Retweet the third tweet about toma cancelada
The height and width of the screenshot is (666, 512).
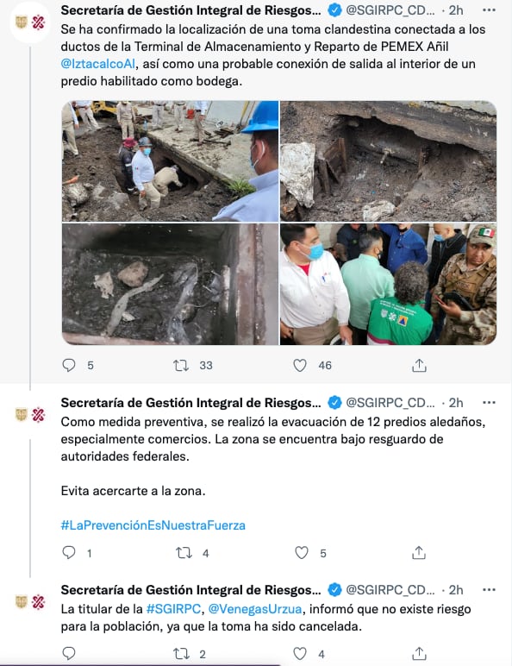[x=181, y=654]
